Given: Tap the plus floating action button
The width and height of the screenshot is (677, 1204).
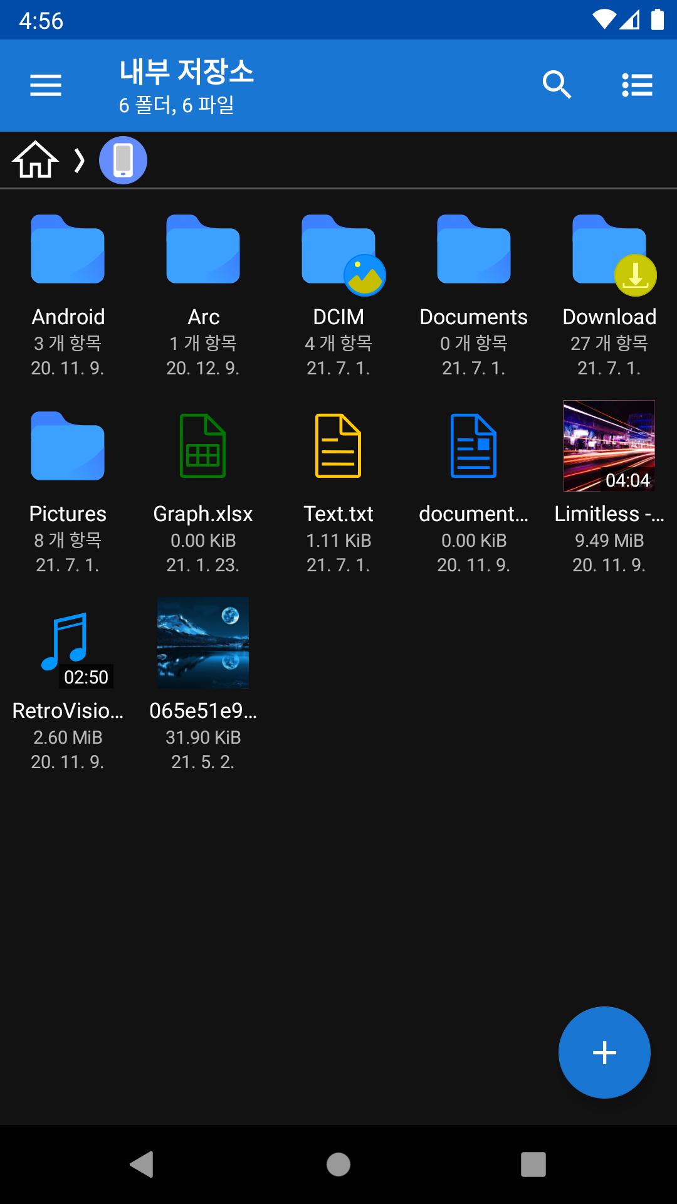Looking at the screenshot, I should tap(604, 1052).
